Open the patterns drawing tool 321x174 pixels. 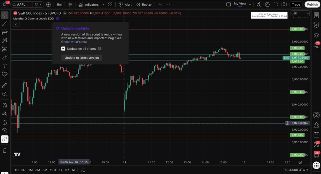click(x=5, y=41)
